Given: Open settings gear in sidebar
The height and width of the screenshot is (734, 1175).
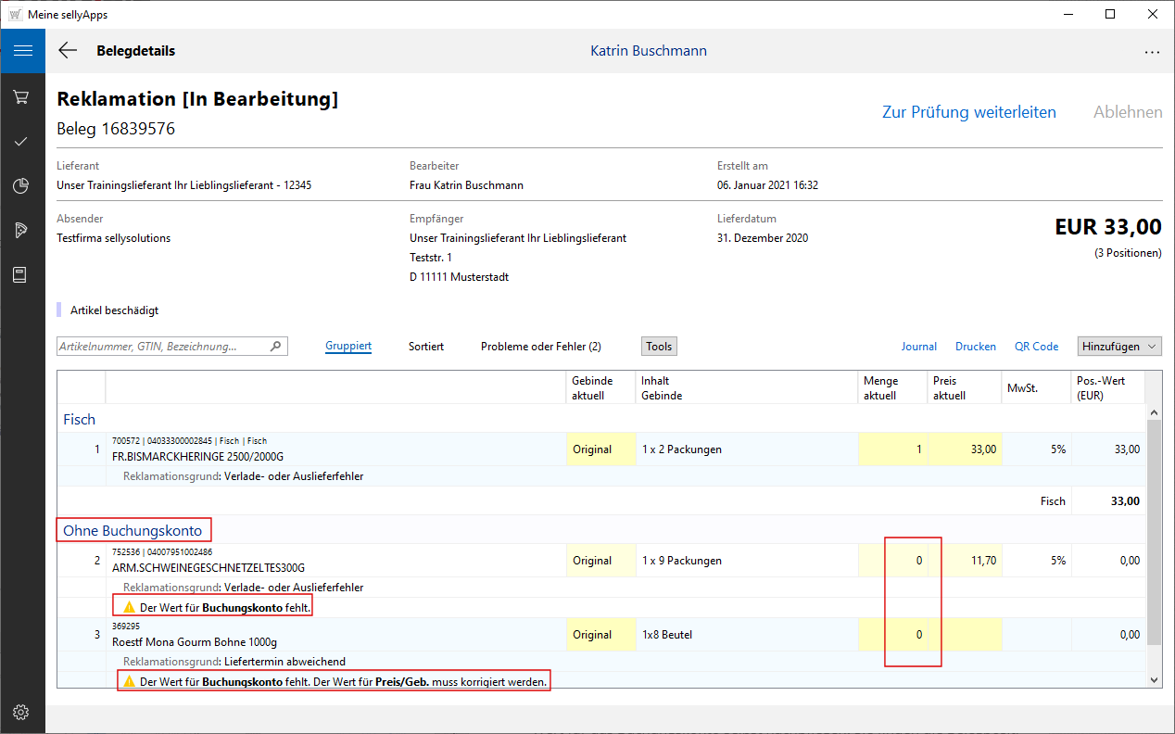Looking at the screenshot, I should tap(22, 712).
